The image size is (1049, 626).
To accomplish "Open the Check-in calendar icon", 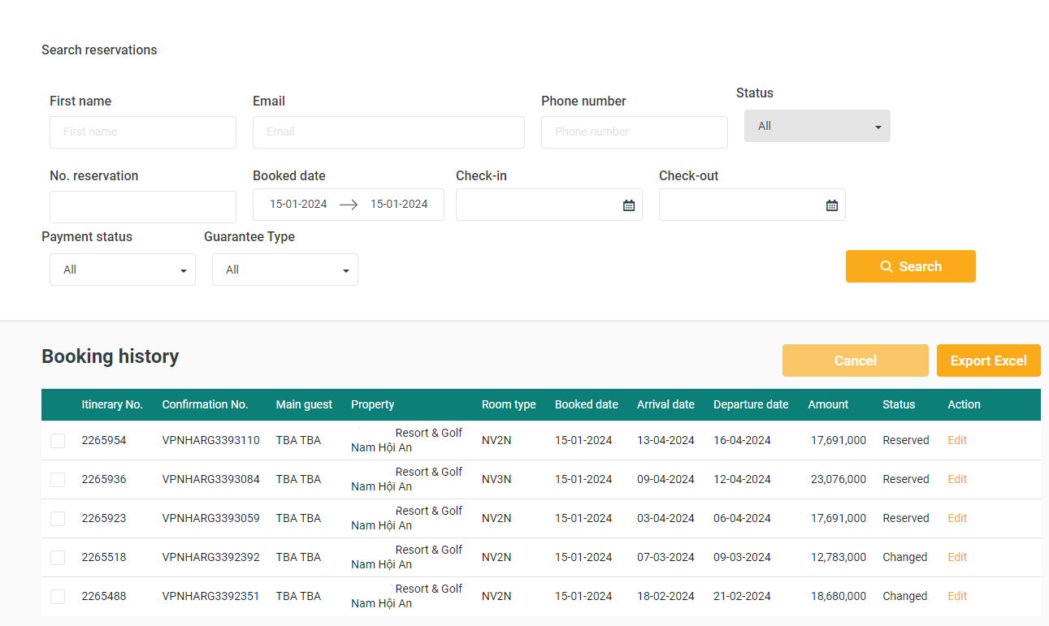I will [628, 205].
